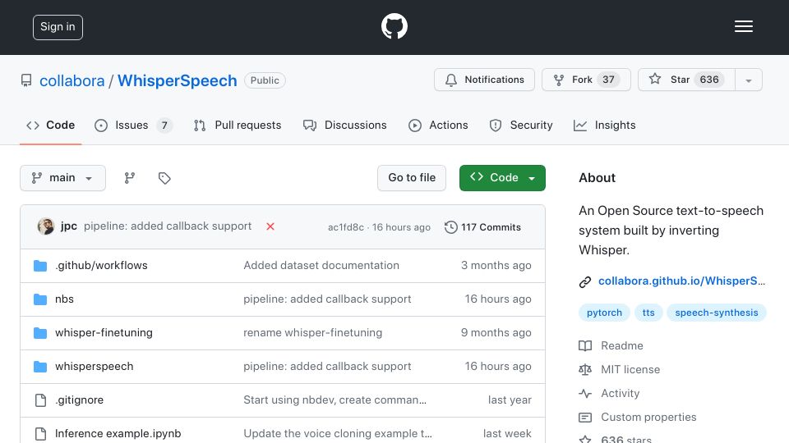The width and height of the screenshot is (789, 443).
Task: Click jpc's avatar thumbnail
Action: pyautogui.click(x=46, y=226)
